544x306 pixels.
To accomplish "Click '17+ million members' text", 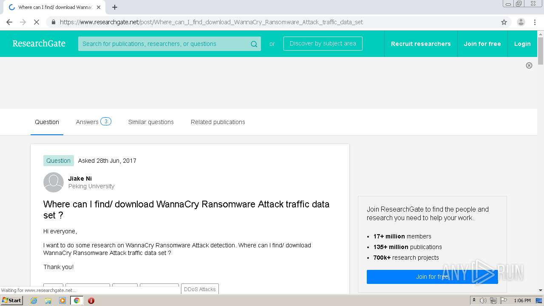I will click(402, 236).
